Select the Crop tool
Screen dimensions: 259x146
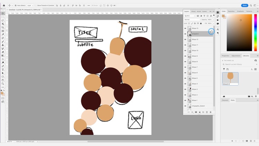tap(3, 27)
